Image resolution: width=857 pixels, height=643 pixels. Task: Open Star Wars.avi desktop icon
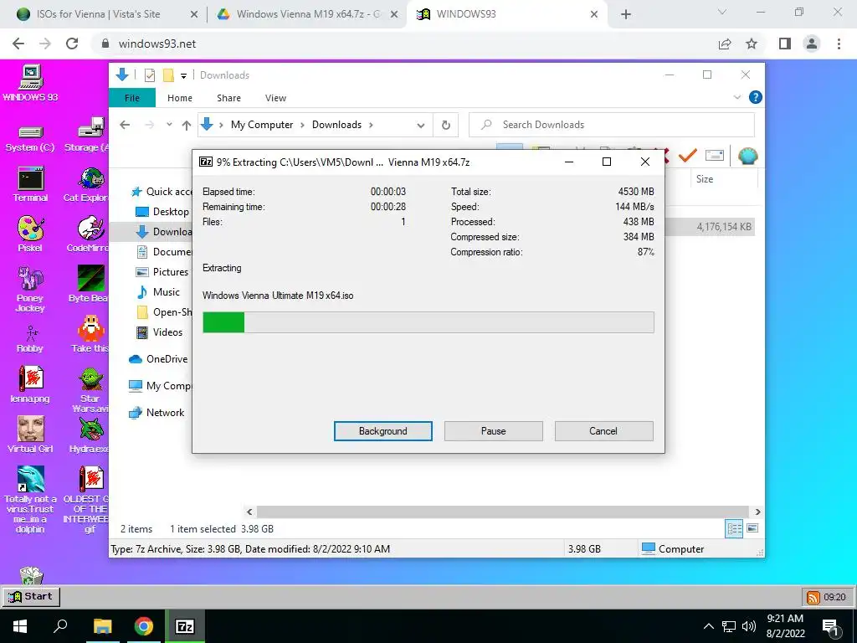90,389
